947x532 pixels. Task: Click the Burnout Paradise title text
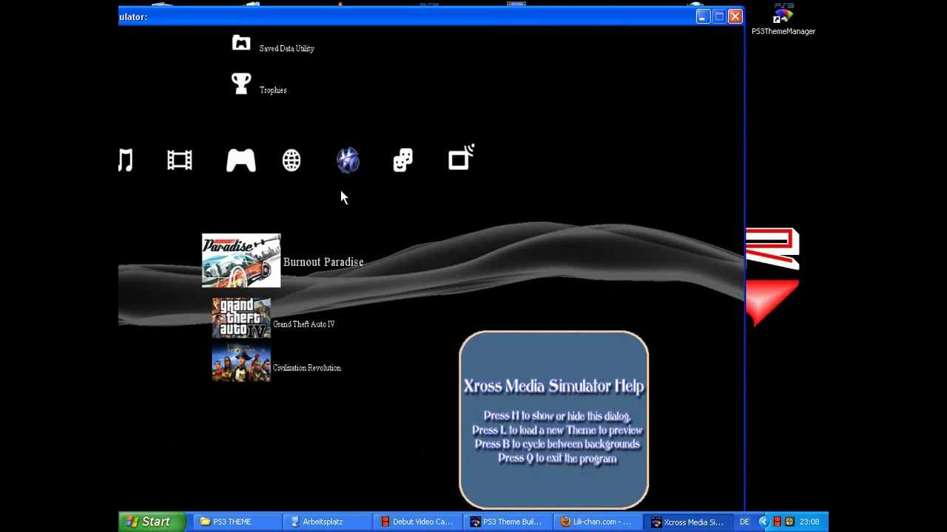pyautogui.click(x=323, y=262)
